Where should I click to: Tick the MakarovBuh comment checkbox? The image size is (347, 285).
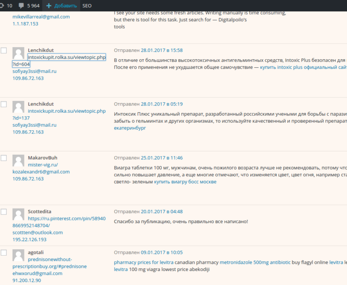tap(4, 158)
